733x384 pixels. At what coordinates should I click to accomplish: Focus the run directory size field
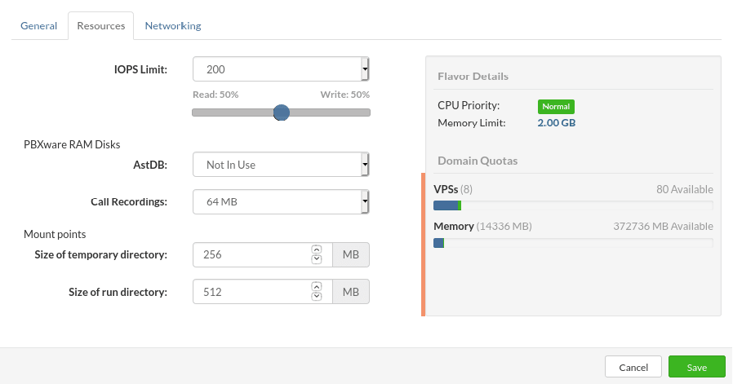[252, 292]
